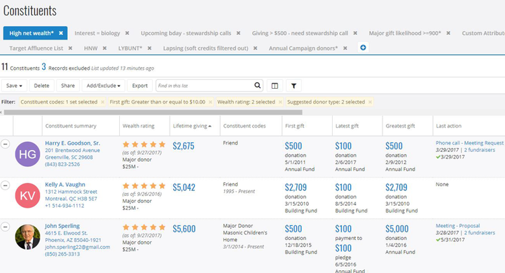Switch to the Annual Campaign donors tab
The image size is (505, 273).
[303, 48]
